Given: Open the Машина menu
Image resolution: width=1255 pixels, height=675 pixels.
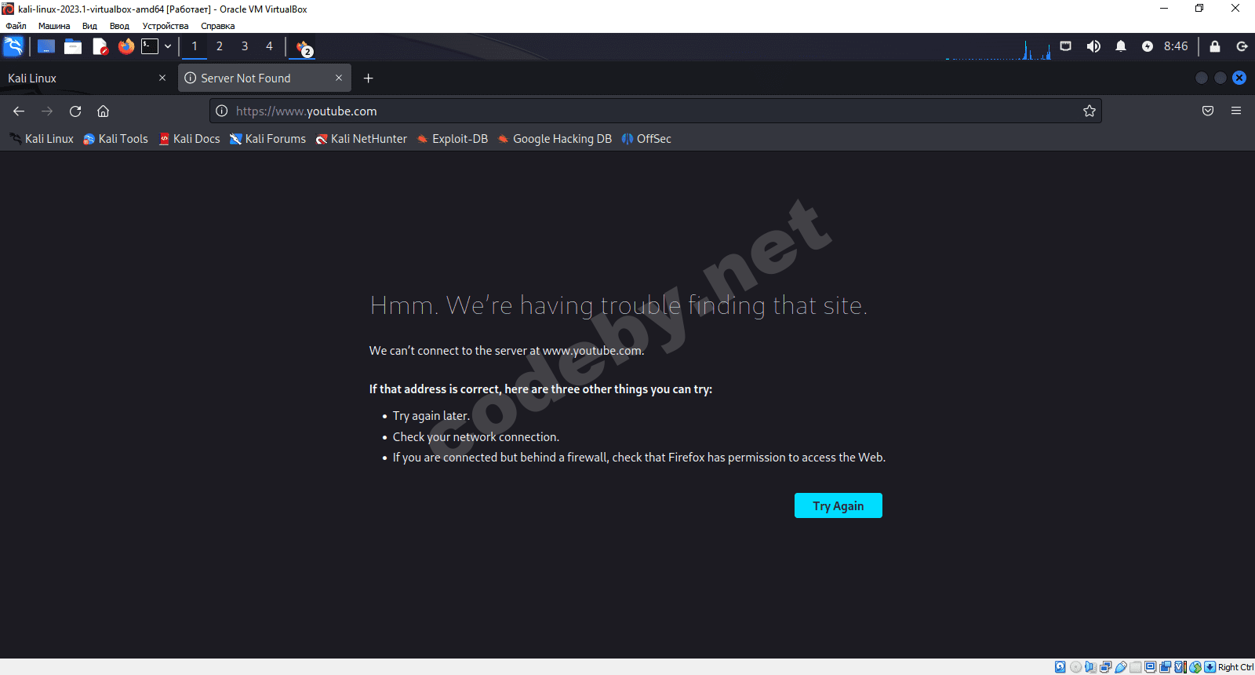Looking at the screenshot, I should 54,26.
